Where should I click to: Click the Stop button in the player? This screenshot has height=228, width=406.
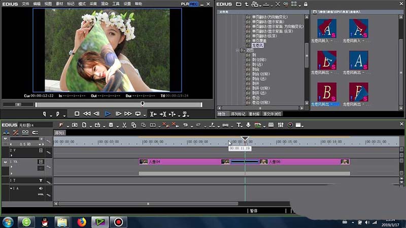(x=77, y=113)
